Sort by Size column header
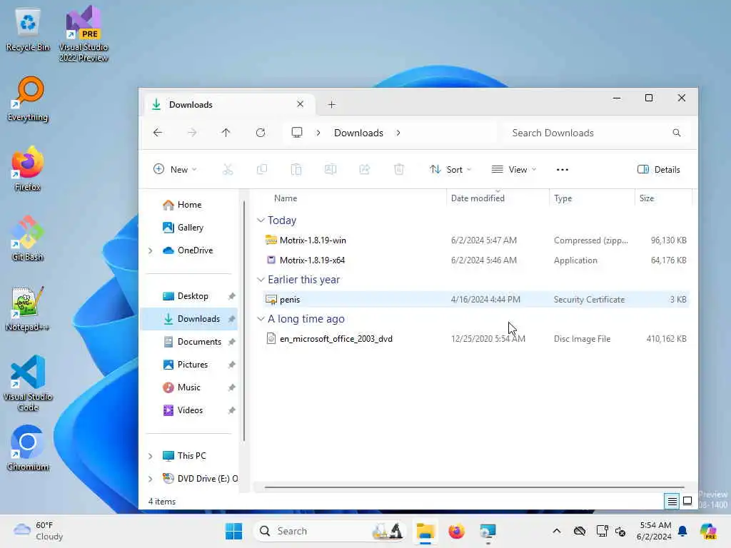 663,198
